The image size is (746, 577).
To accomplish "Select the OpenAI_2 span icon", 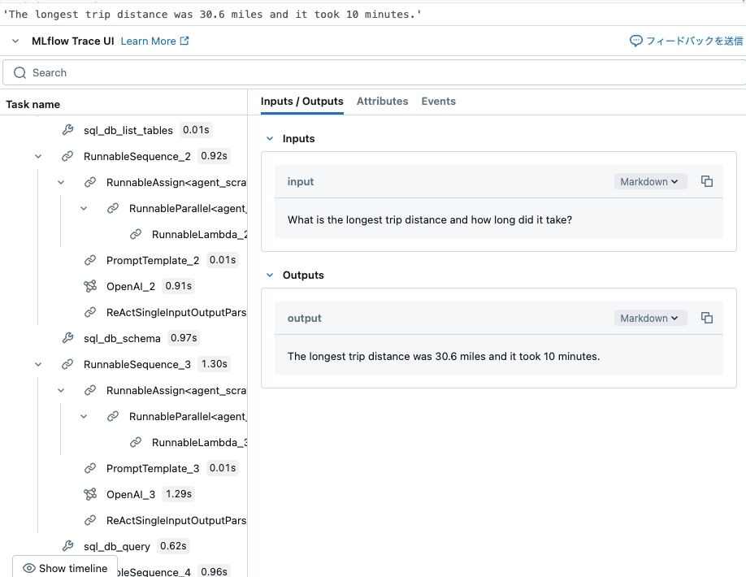I will click(92, 286).
